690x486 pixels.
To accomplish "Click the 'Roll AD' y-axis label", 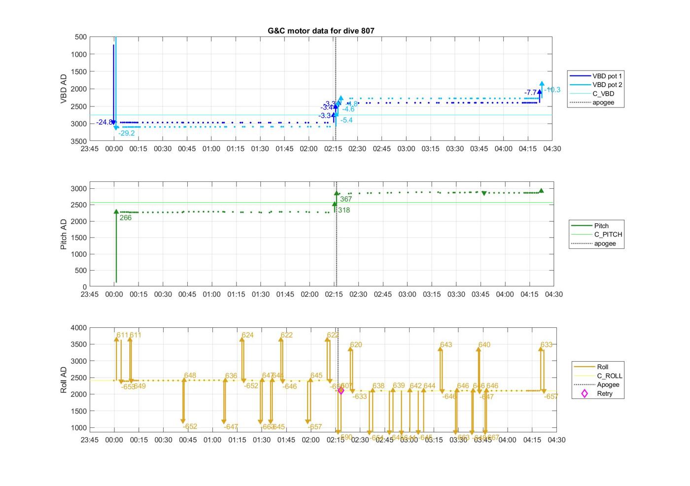I will tap(64, 380).
